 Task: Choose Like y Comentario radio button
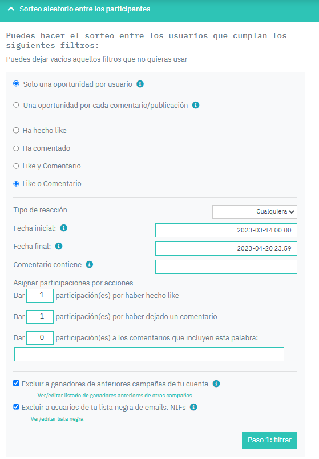(x=16, y=166)
